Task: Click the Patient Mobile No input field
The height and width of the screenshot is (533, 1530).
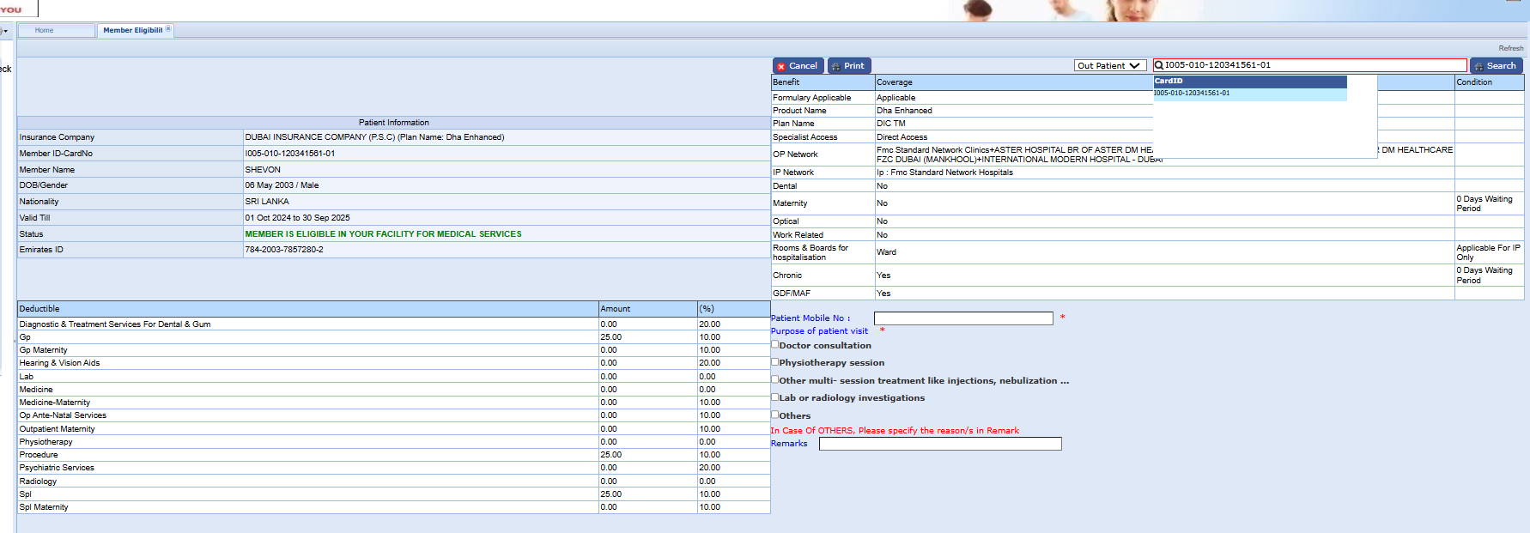Action: 962,318
